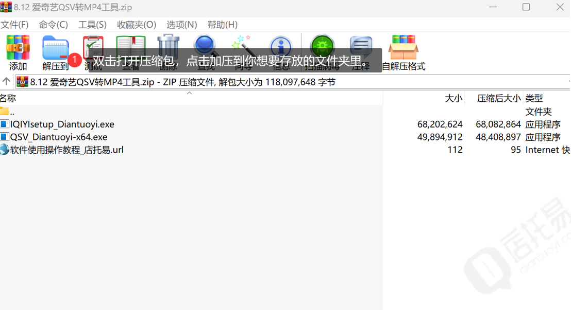Click packed size value 48,408,897
This screenshot has height=310, width=571.
498,137
